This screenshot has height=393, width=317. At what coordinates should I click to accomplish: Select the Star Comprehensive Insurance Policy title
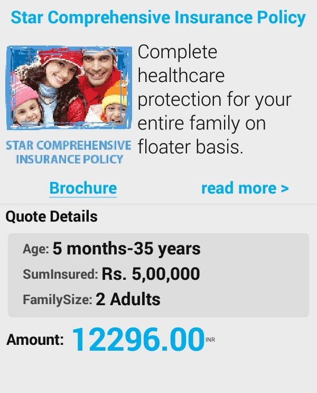click(x=158, y=17)
